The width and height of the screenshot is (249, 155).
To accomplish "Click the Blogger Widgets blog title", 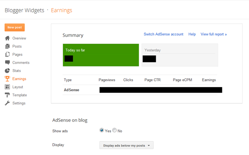I will 24,10.
